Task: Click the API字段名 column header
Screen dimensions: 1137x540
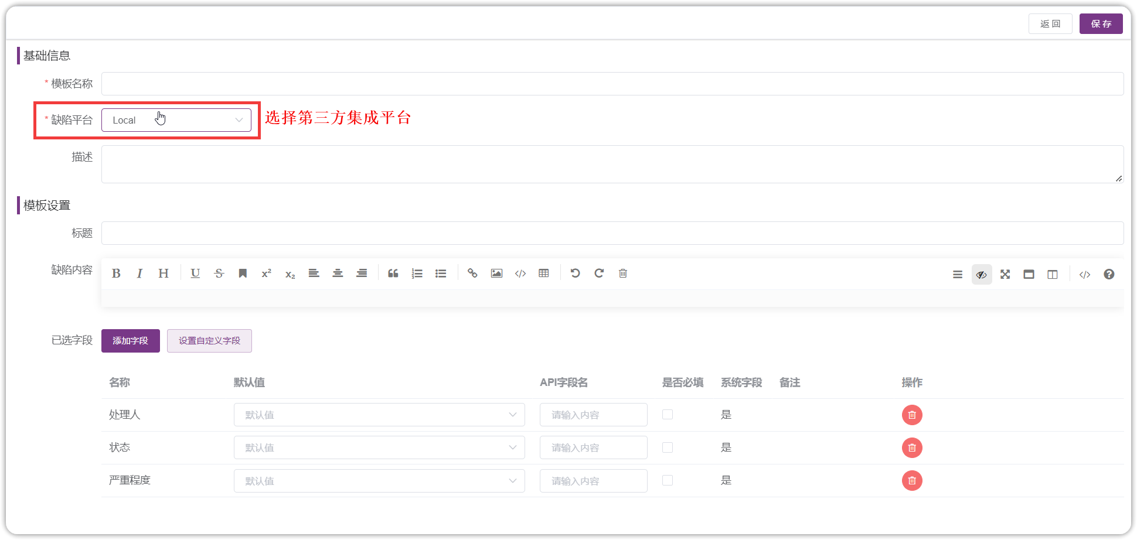Action: (564, 382)
